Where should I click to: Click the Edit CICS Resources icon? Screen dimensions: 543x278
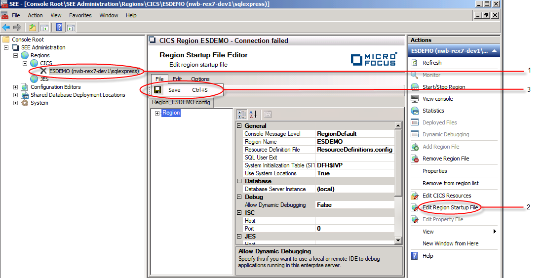415,196
